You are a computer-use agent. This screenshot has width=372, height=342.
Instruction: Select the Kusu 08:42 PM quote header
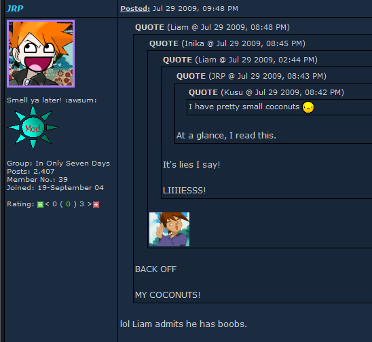pyautogui.click(x=266, y=92)
